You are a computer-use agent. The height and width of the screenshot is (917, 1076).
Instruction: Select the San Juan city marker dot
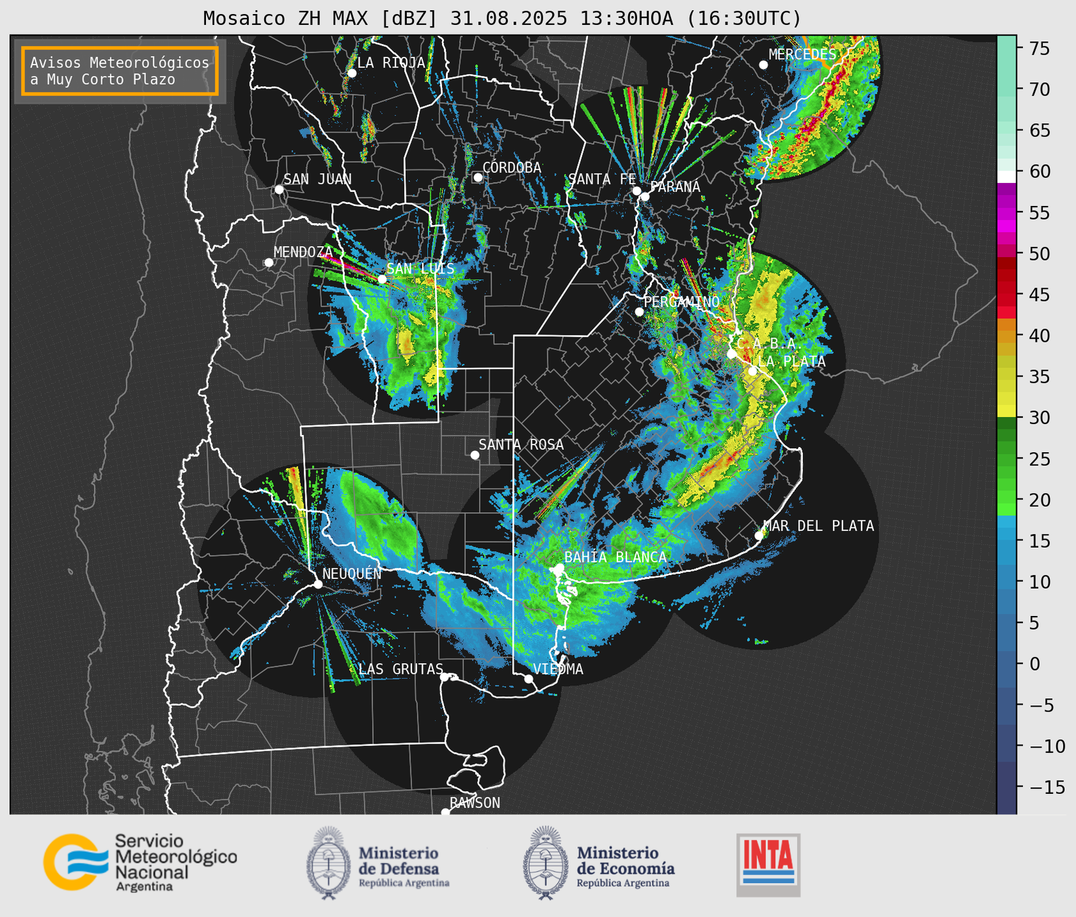279,189
